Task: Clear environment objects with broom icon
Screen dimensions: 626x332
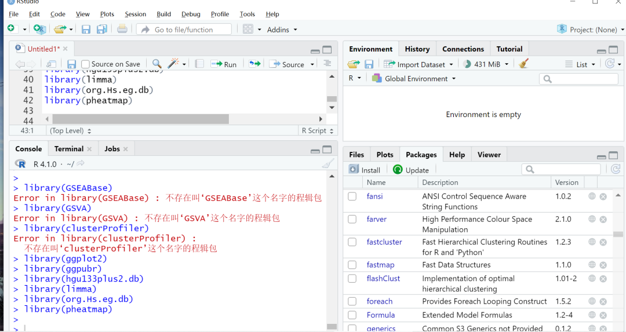Action: click(x=524, y=64)
